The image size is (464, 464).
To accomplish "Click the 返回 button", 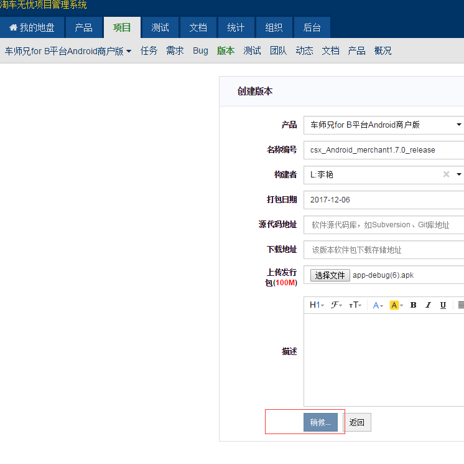I will (x=357, y=422).
